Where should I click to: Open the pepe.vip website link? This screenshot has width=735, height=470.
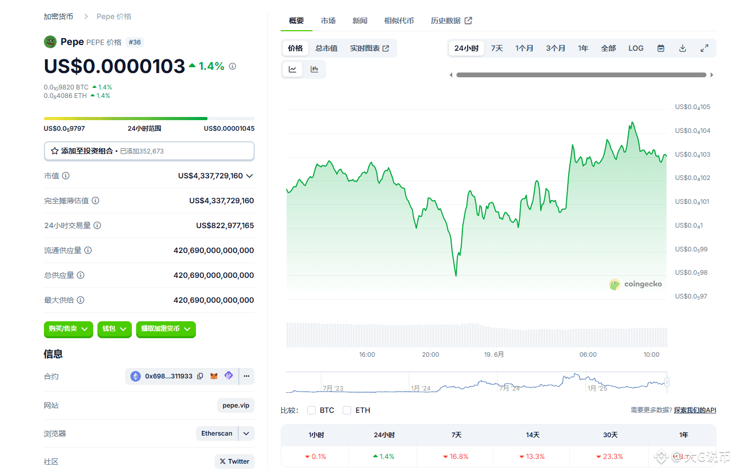pyautogui.click(x=236, y=405)
